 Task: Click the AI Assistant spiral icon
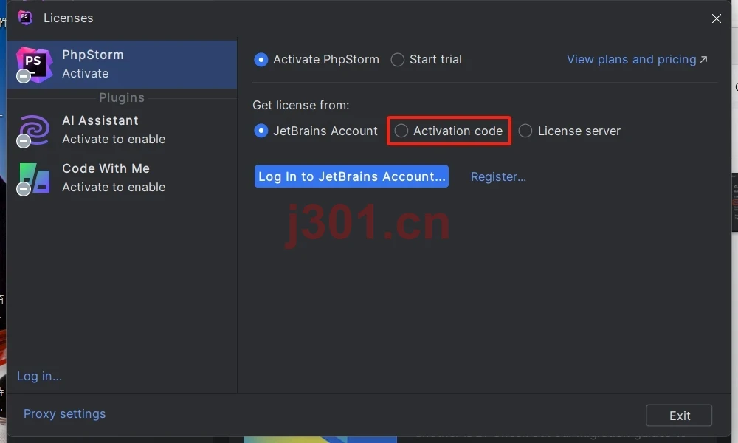tap(34, 130)
